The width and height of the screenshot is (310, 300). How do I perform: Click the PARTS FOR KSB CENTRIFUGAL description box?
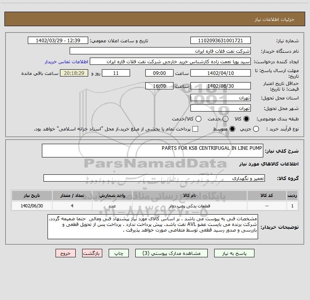click(x=153, y=151)
